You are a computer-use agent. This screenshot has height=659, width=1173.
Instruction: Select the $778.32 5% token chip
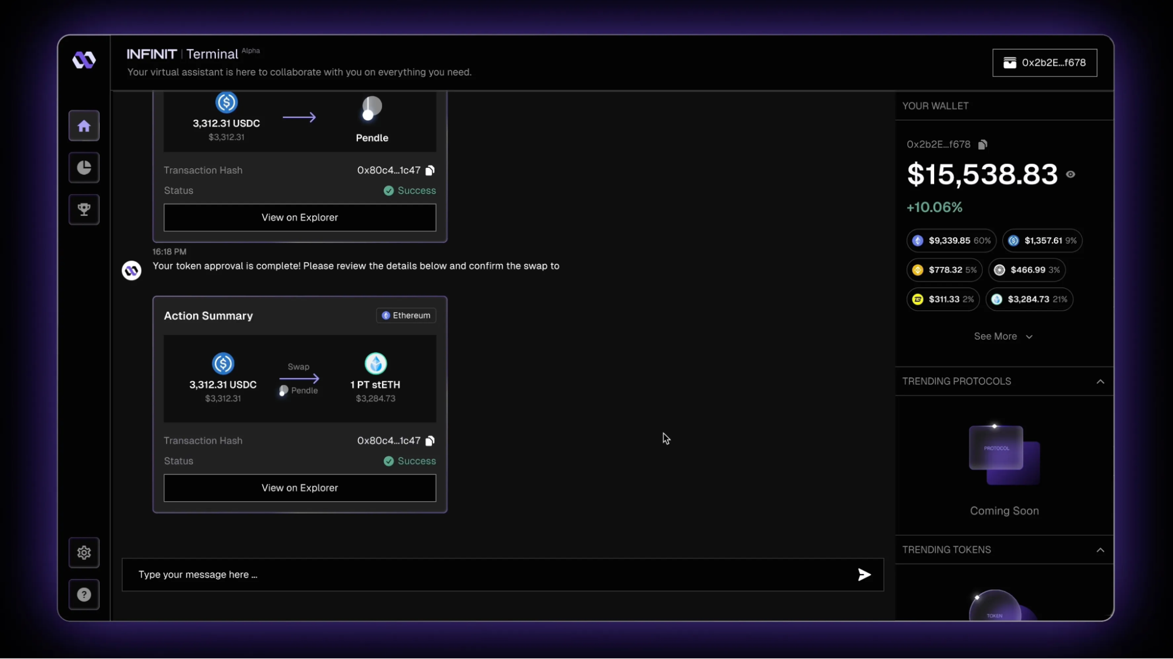click(944, 270)
